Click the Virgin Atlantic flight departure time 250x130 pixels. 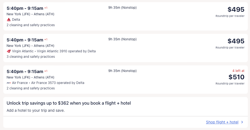[25, 40]
